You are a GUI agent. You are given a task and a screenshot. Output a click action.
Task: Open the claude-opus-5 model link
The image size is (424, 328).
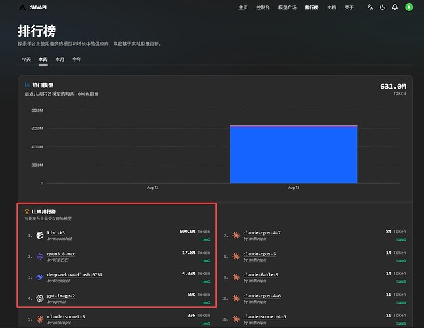point(260,254)
